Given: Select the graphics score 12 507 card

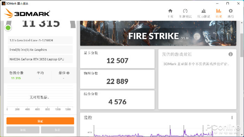Looking at the screenshot, I should [117, 59].
